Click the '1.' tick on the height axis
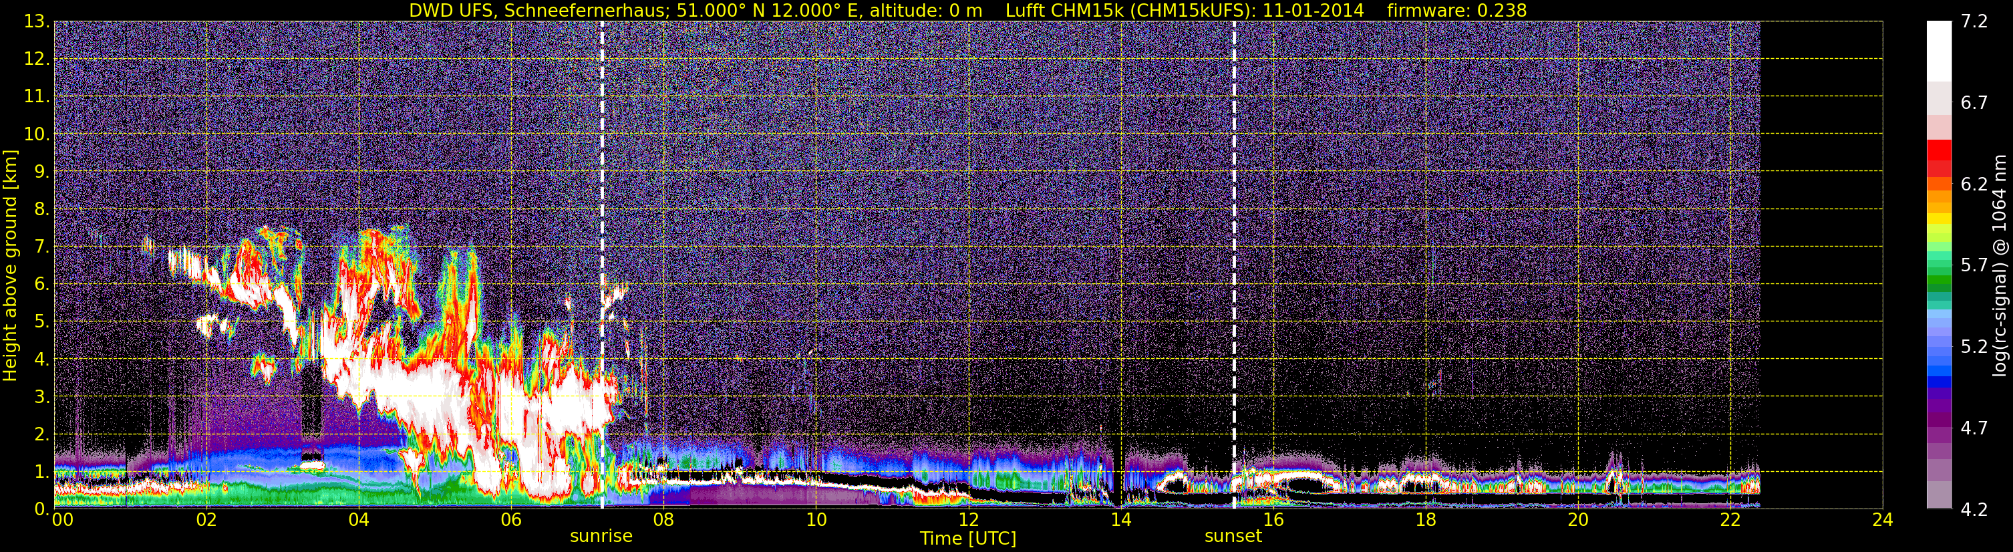Image resolution: width=2013 pixels, height=552 pixels. pyautogui.click(x=41, y=471)
